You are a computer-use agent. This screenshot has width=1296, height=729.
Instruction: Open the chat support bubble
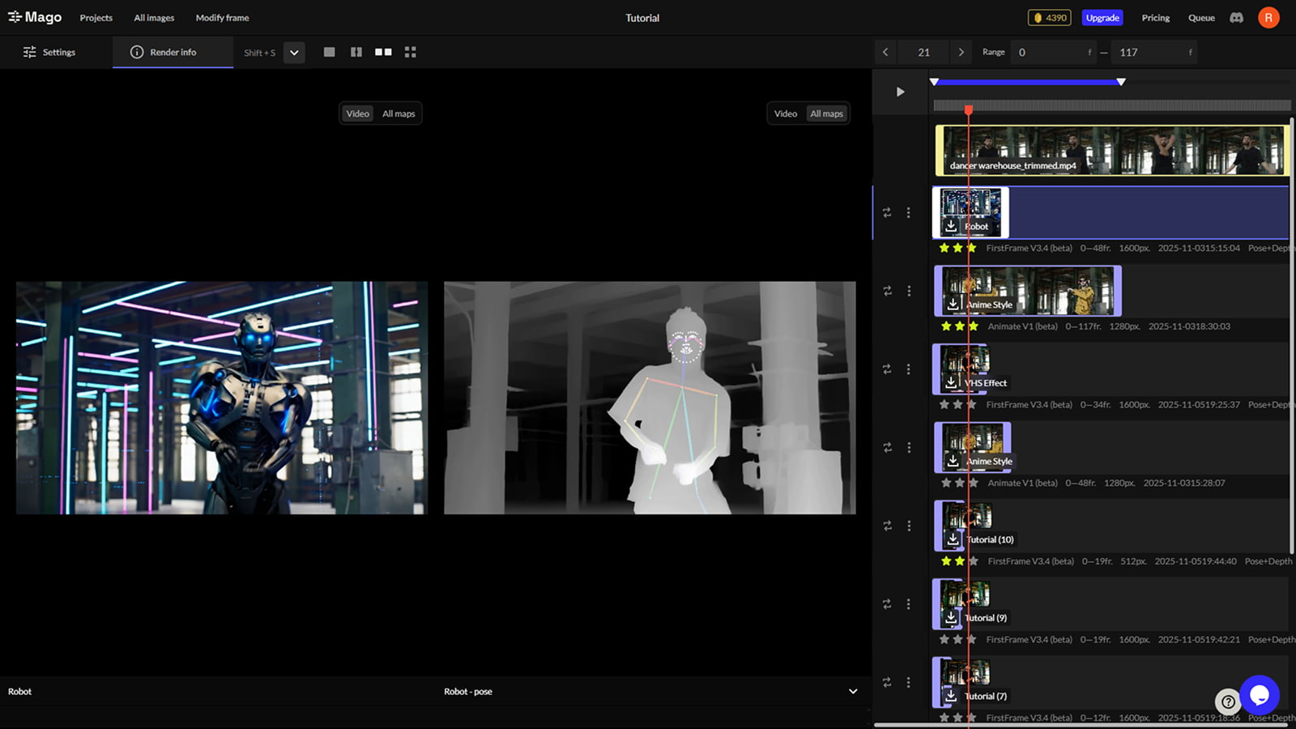click(1260, 695)
